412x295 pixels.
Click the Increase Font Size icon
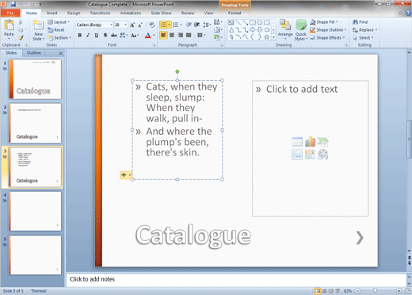[x=132, y=25]
